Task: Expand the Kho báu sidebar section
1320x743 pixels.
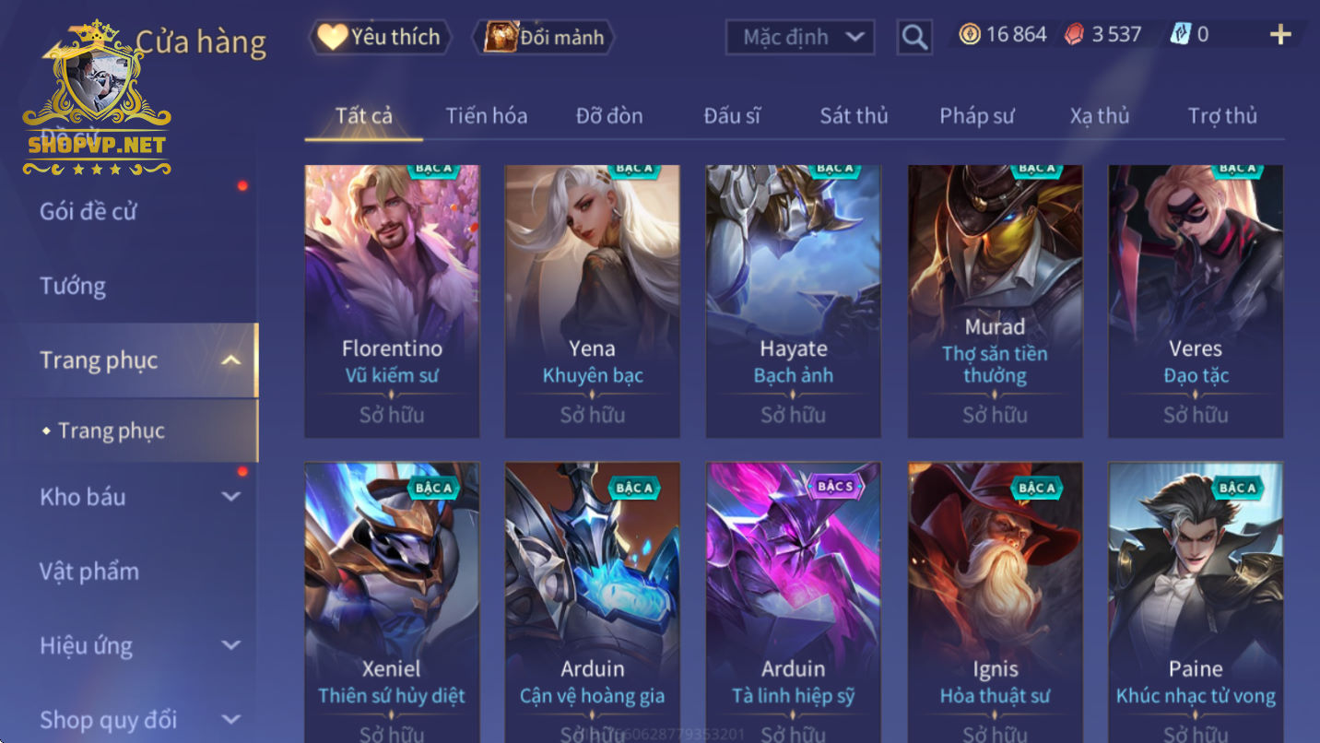Action: 231,497
